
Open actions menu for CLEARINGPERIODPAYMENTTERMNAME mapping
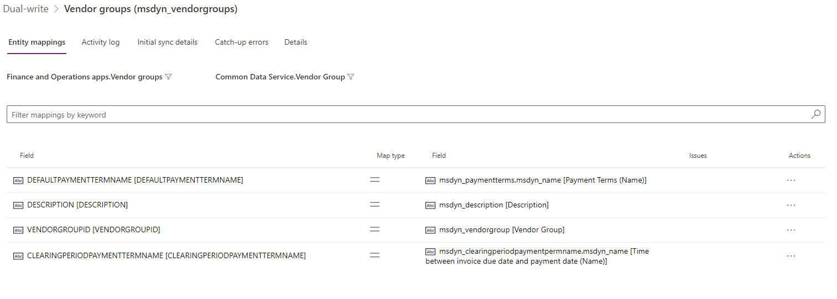click(x=791, y=255)
